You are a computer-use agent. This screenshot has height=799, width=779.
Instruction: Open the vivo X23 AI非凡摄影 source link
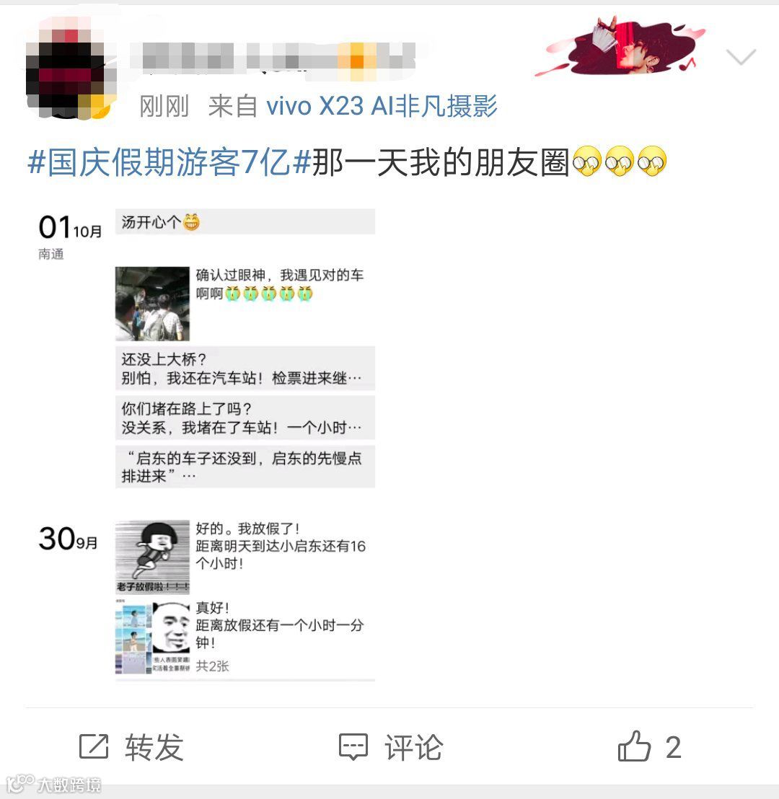click(382, 106)
